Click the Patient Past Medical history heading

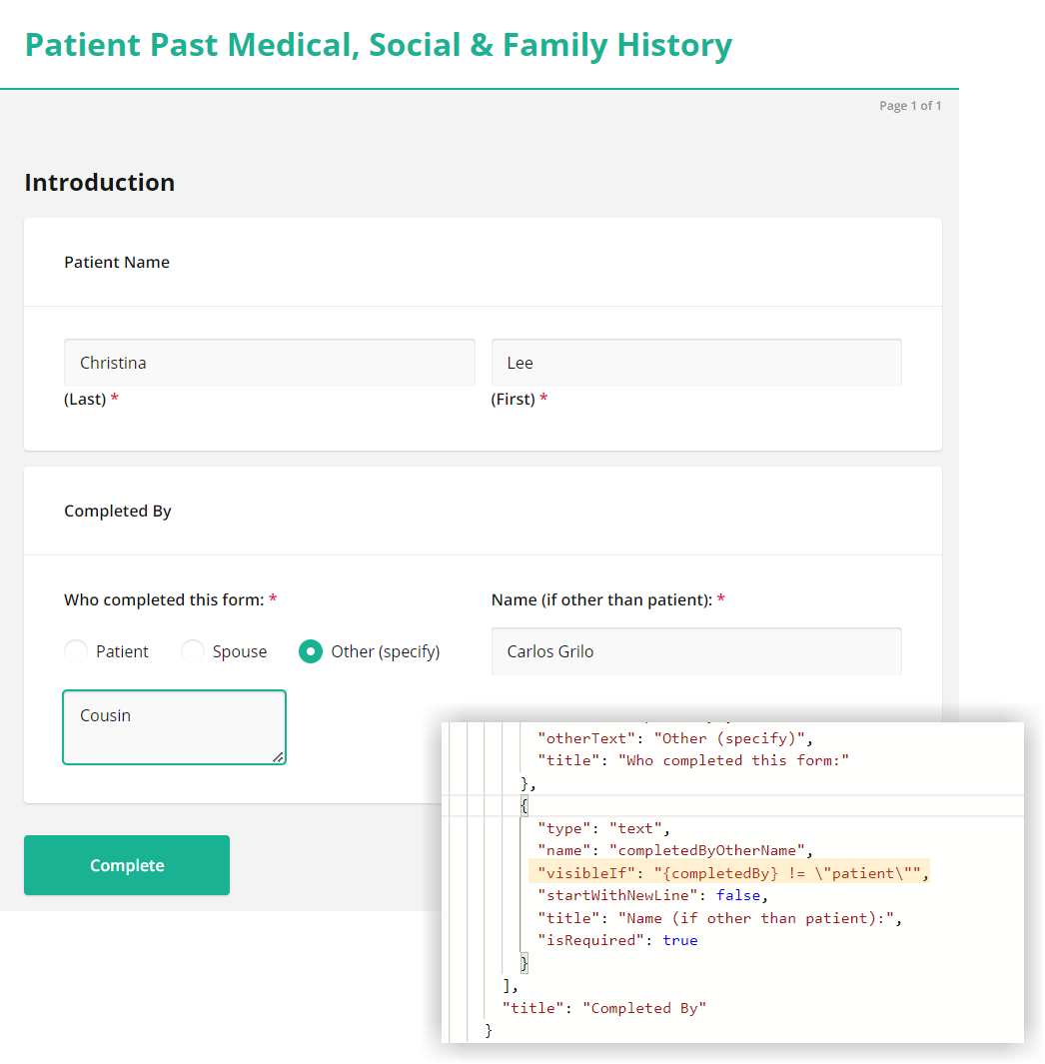coord(379,45)
